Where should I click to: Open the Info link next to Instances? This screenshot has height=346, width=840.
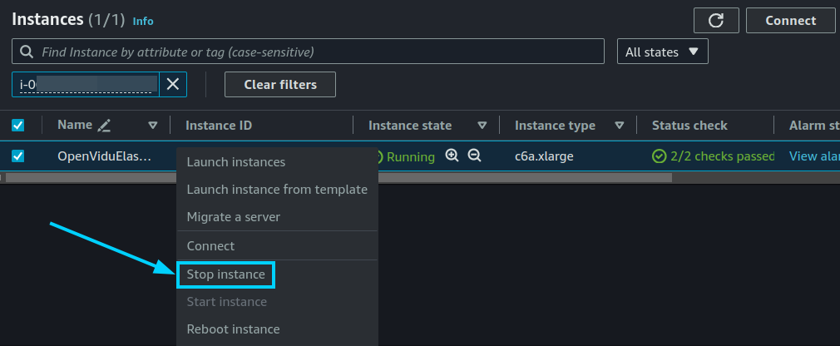tap(143, 21)
